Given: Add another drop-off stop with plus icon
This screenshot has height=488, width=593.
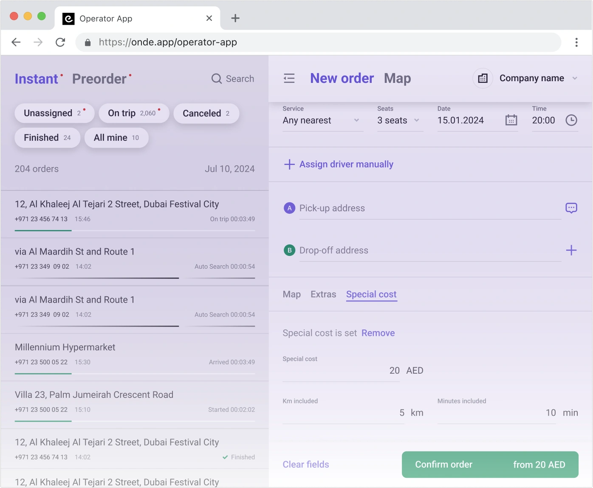Looking at the screenshot, I should tap(571, 250).
